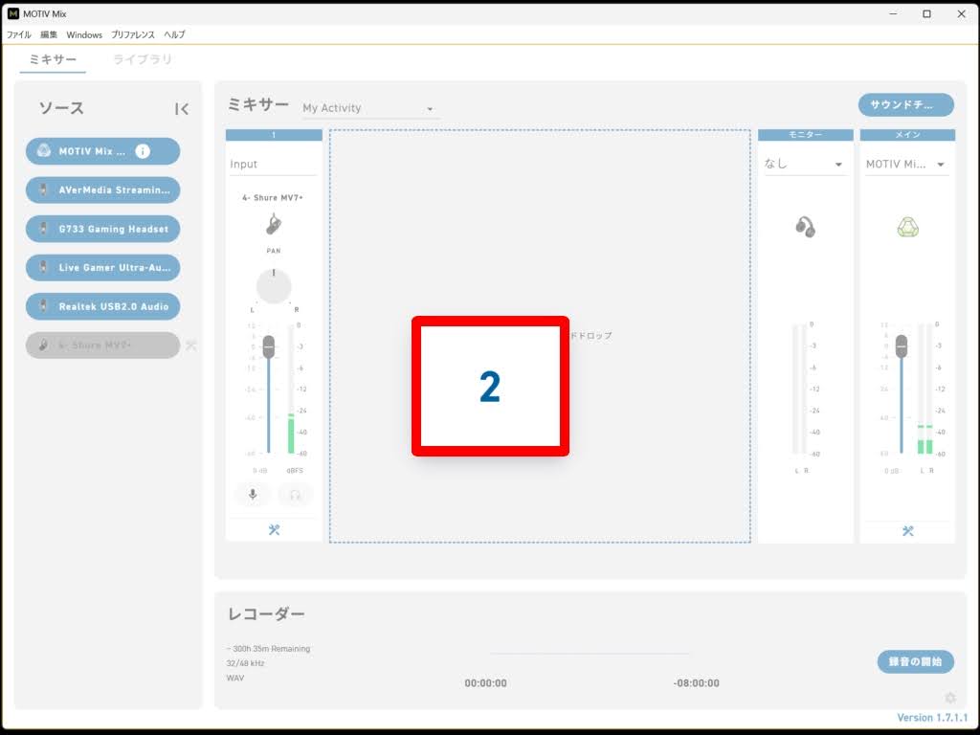The width and height of the screenshot is (980, 735).
Task: Click the Shure MV7+ microphone icon in channel 1
Action: coord(274,224)
